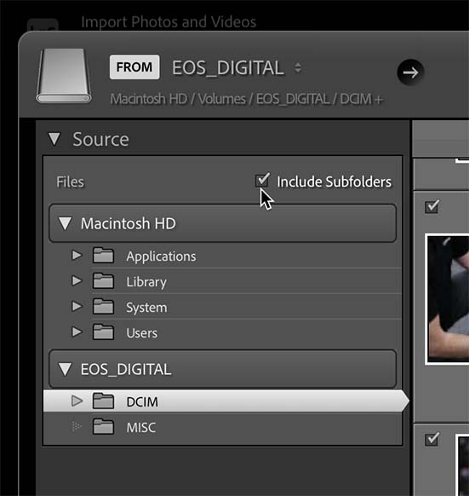Viewport: 469px width, 496px height.
Task: Click the FROM button
Action: (x=134, y=67)
